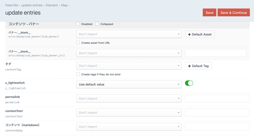Click the permalink default value field

click(x=217, y=99)
